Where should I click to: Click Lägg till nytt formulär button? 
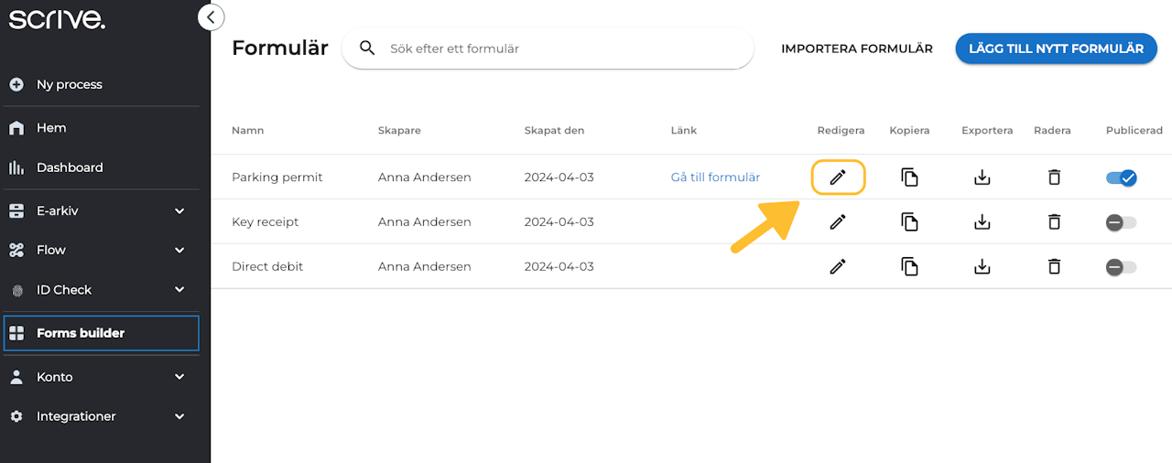[1056, 48]
